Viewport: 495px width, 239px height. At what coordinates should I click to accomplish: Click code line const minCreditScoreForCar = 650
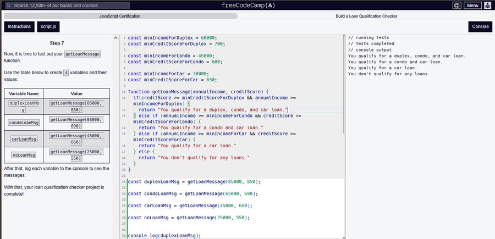pyautogui.click(x=172, y=80)
